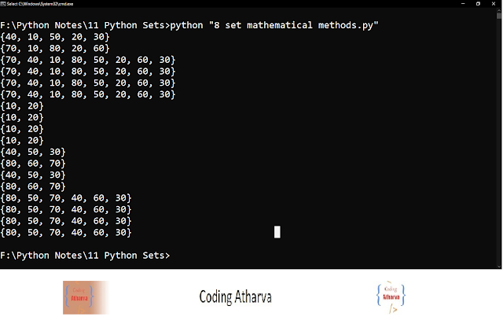Click output line '{40, 10, 50, 20, 30}'

click(x=55, y=37)
